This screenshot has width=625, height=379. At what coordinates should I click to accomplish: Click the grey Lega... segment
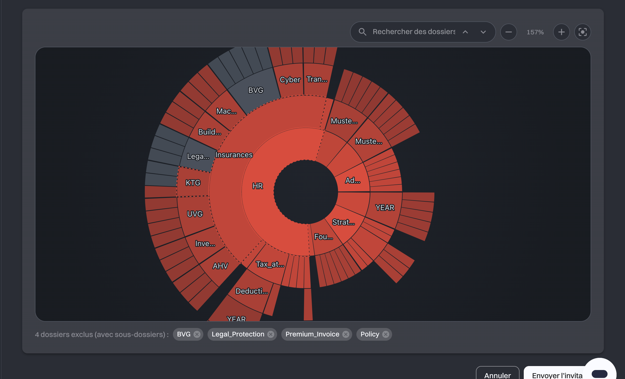pyautogui.click(x=198, y=156)
